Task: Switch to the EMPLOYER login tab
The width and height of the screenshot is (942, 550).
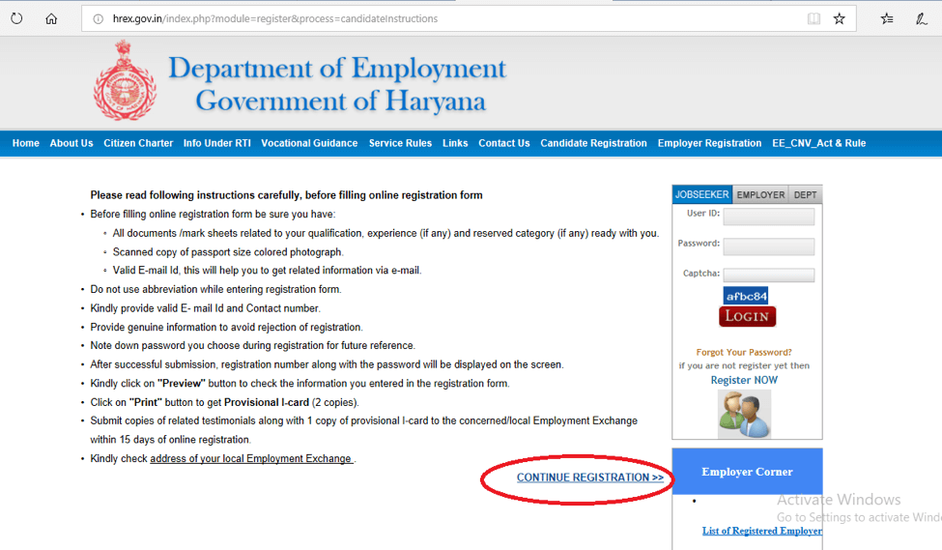Action: pyautogui.click(x=760, y=194)
